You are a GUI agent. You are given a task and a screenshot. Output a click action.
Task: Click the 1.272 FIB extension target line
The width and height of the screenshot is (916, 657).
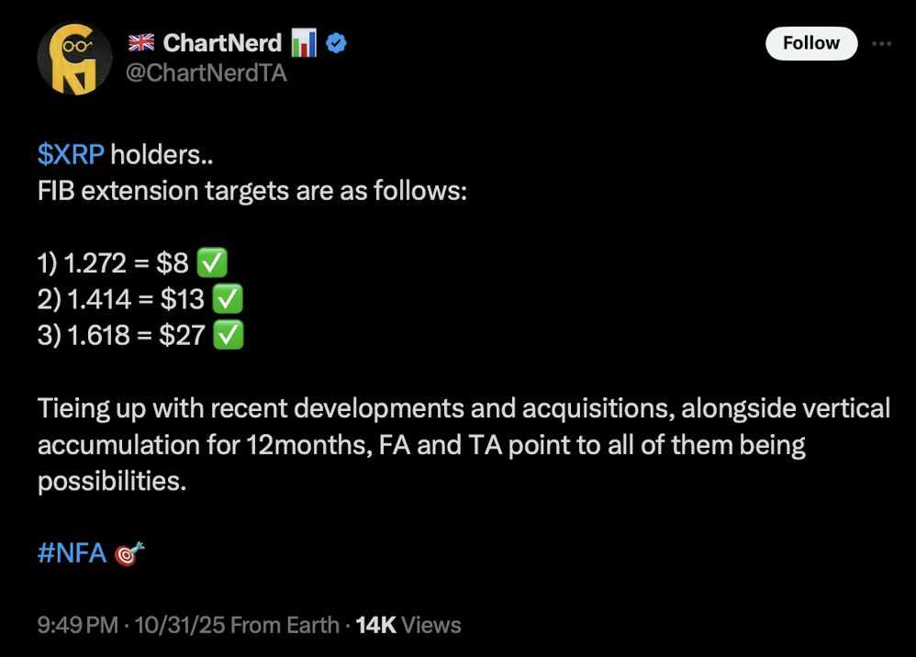point(112,264)
